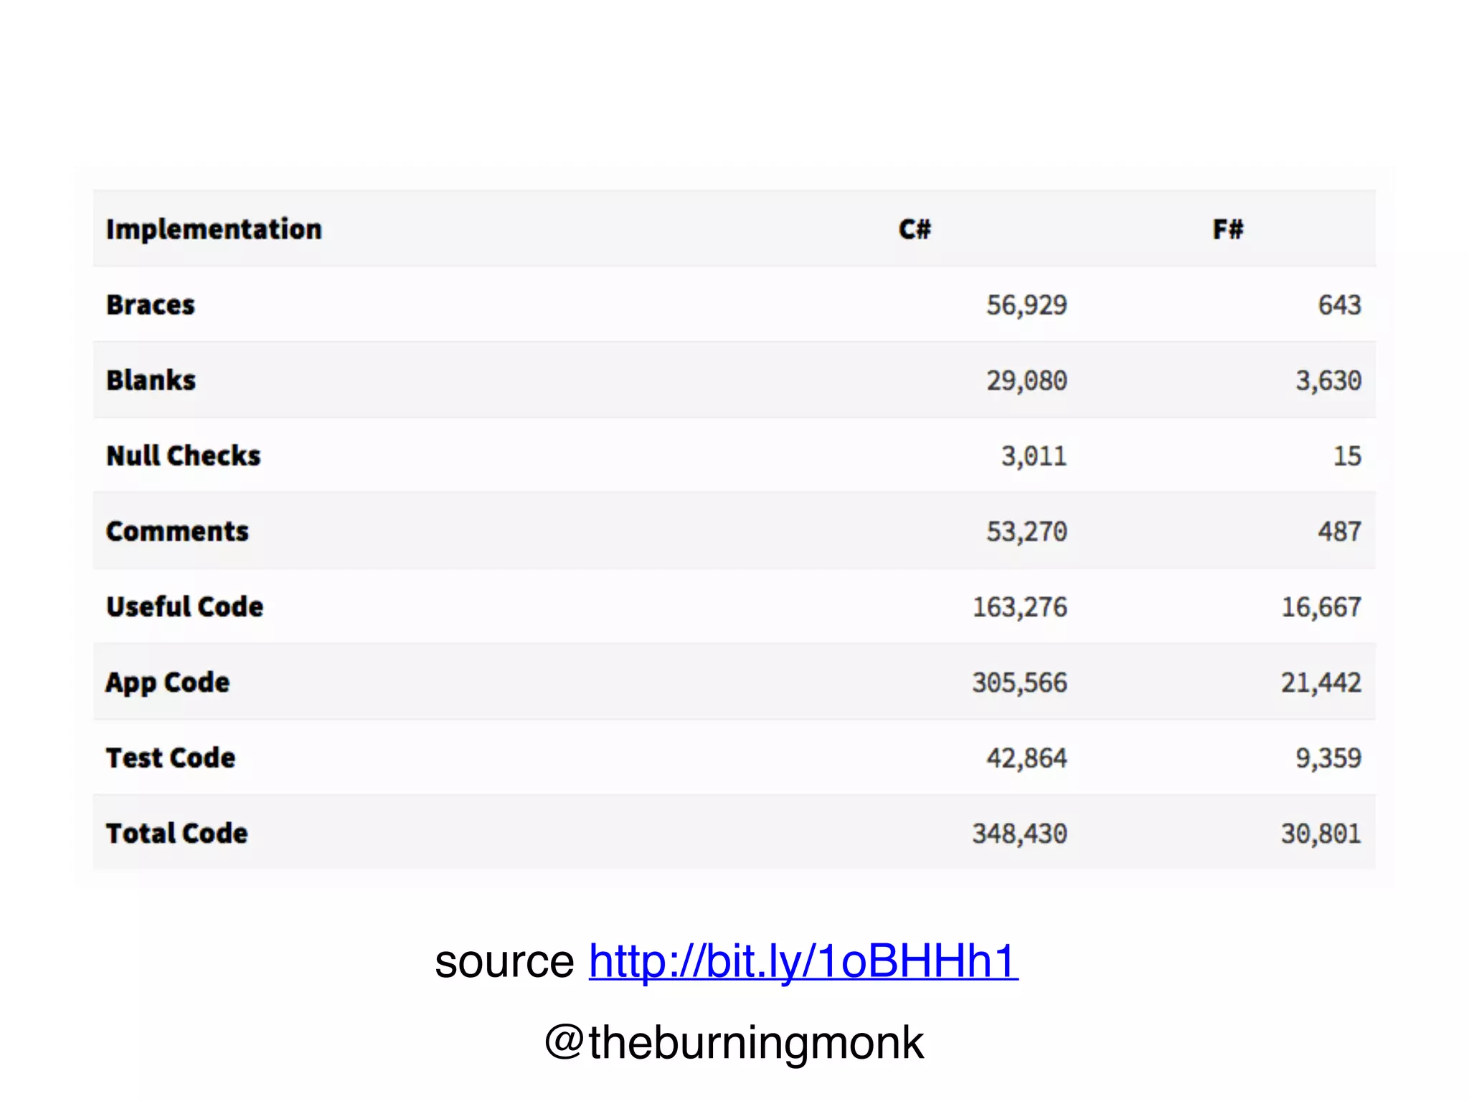This screenshot has width=1469, height=1101.
Task: Select the C# Total Code value 348,430
Action: click(x=1019, y=834)
